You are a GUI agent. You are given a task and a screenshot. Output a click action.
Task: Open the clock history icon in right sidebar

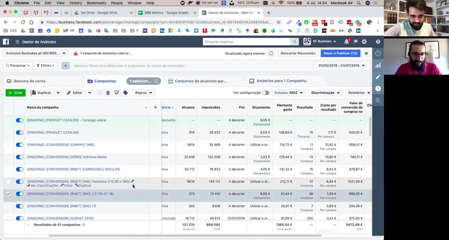click(x=378, y=88)
